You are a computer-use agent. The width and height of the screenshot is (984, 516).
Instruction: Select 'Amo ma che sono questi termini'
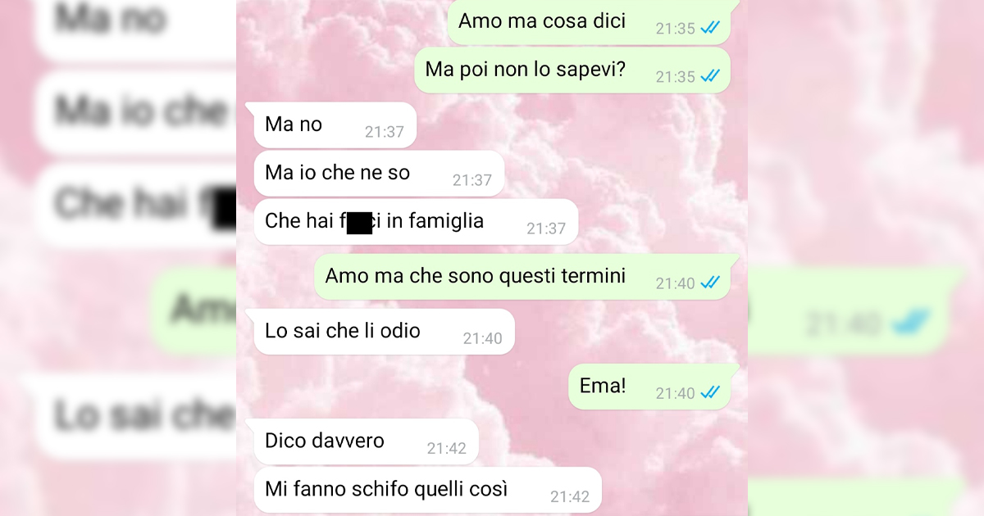[x=522, y=277]
